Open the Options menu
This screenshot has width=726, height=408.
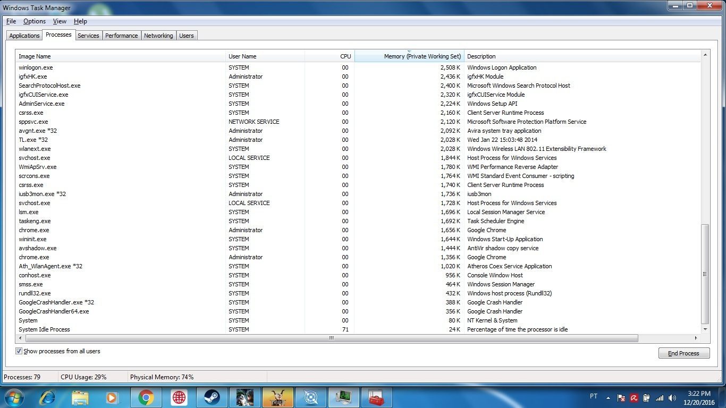pos(35,21)
